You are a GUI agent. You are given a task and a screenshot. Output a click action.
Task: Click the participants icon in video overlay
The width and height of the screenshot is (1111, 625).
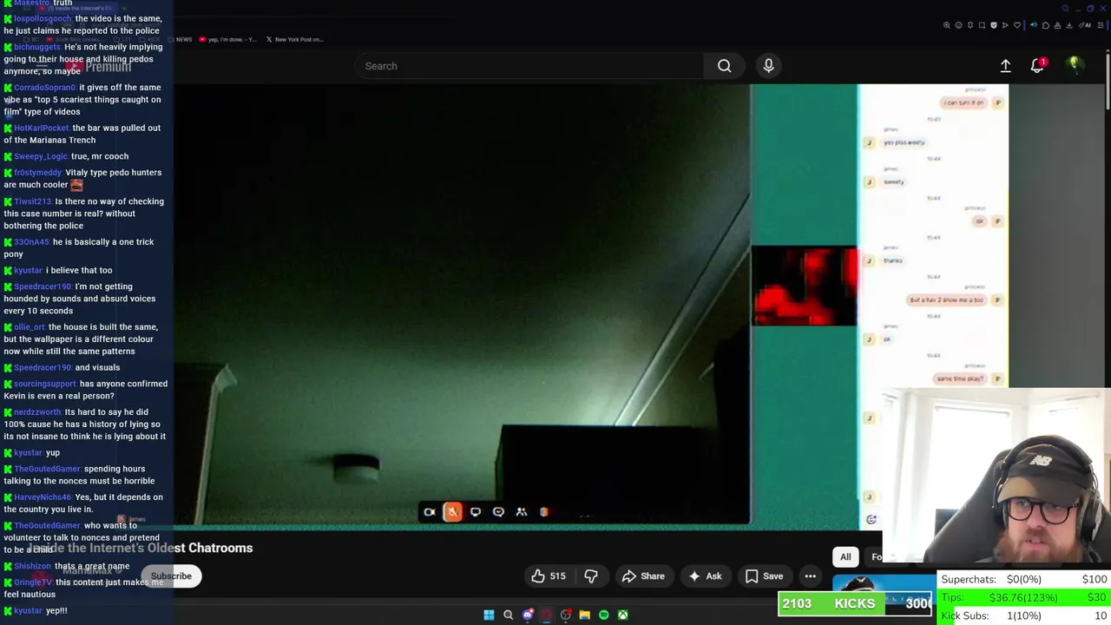[522, 512]
